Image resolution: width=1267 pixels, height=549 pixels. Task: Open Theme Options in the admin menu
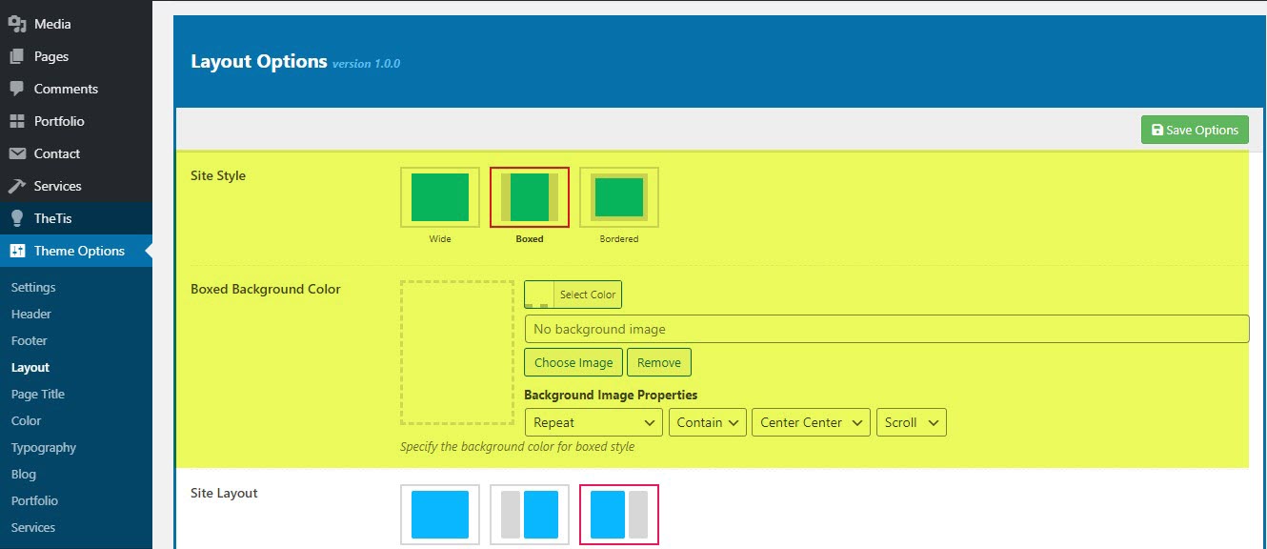tap(76, 251)
